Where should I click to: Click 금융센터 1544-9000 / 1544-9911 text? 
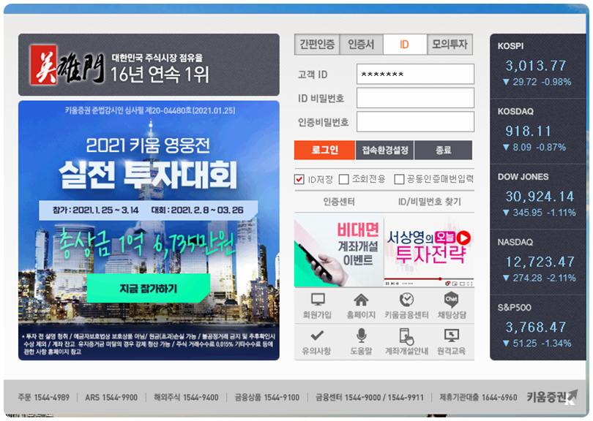click(x=370, y=397)
